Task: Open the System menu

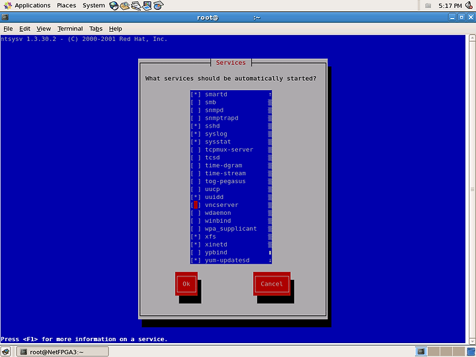Action: (x=93, y=5)
